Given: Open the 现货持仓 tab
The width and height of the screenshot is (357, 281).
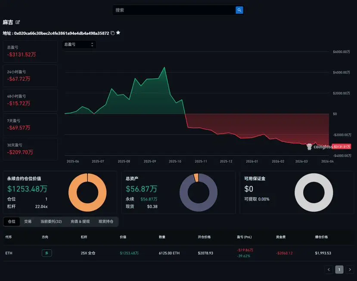Looking at the screenshot, I should pos(106,221).
